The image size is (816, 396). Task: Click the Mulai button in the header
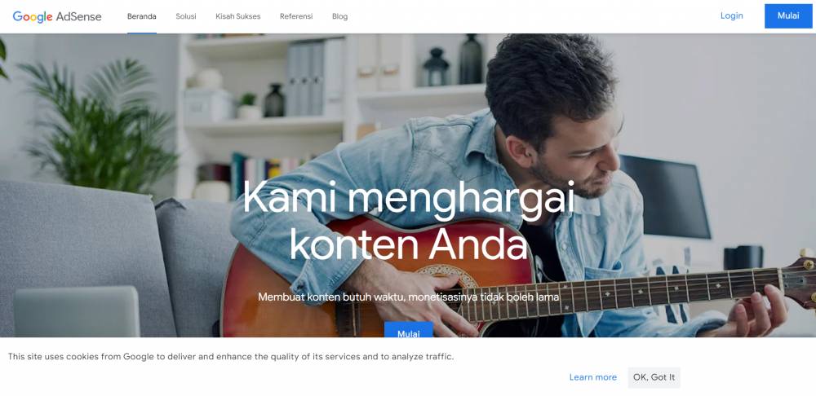point(788,15)
